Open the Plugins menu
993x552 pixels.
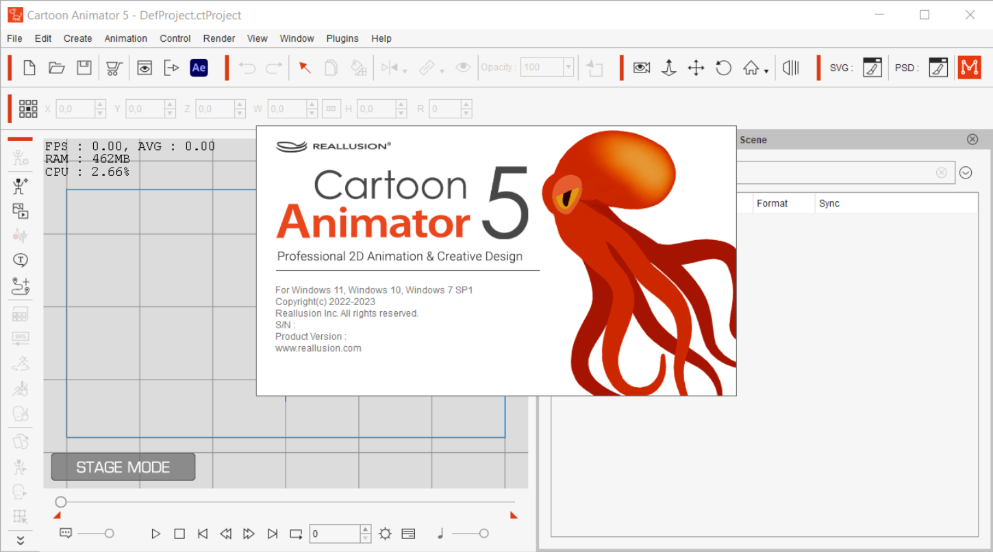coord(342,38)
